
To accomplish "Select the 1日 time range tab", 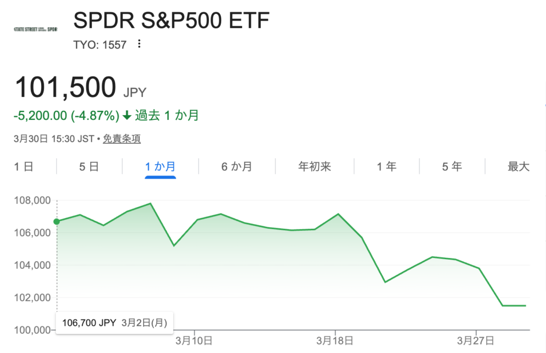I will pyautogui.click(x=23, y=167).
